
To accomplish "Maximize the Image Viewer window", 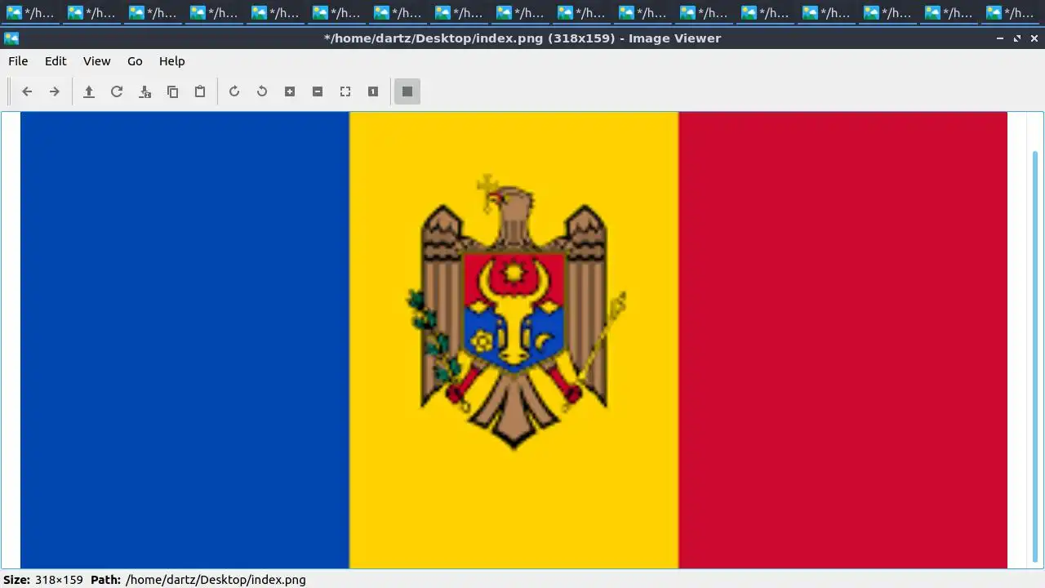I will (x=1017, y=38).
